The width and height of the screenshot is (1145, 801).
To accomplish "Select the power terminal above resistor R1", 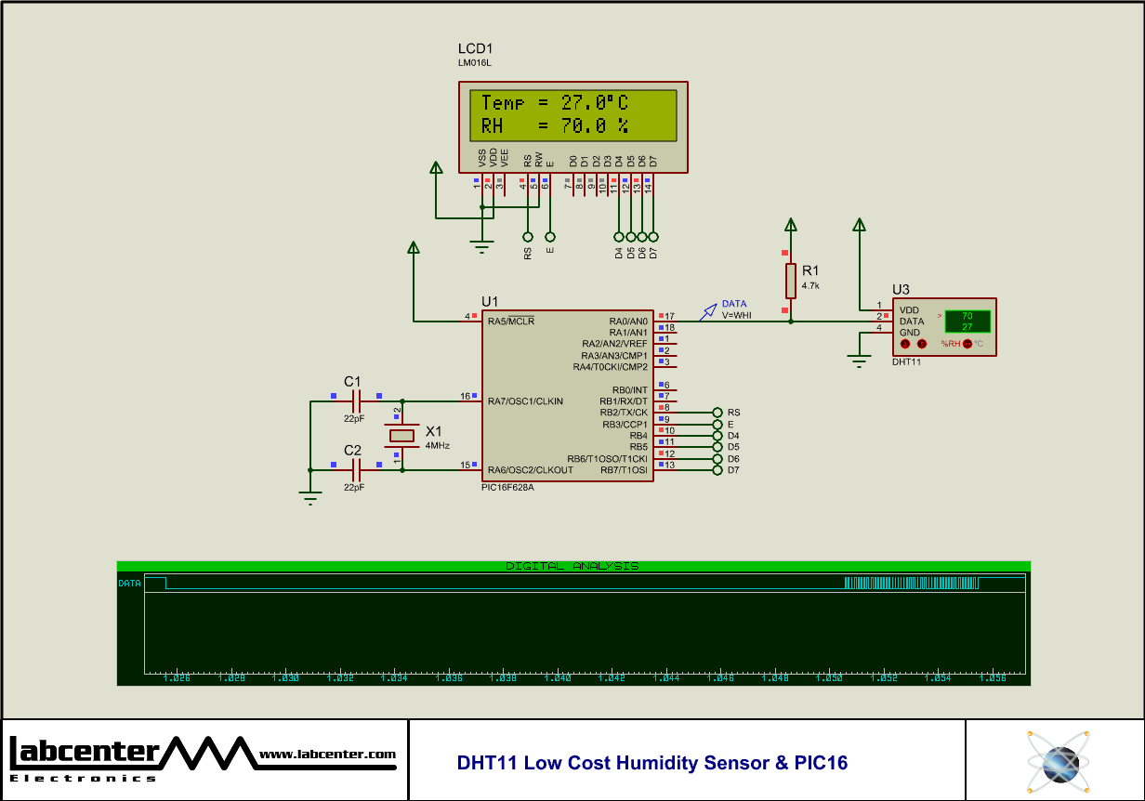I will click(790, 223).
